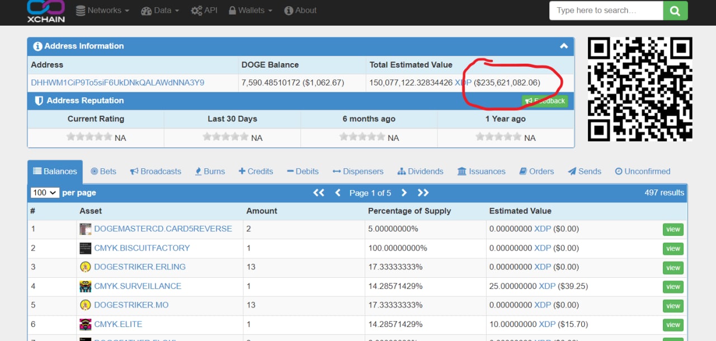Open the Broadcasts tab

click(156, 172)
